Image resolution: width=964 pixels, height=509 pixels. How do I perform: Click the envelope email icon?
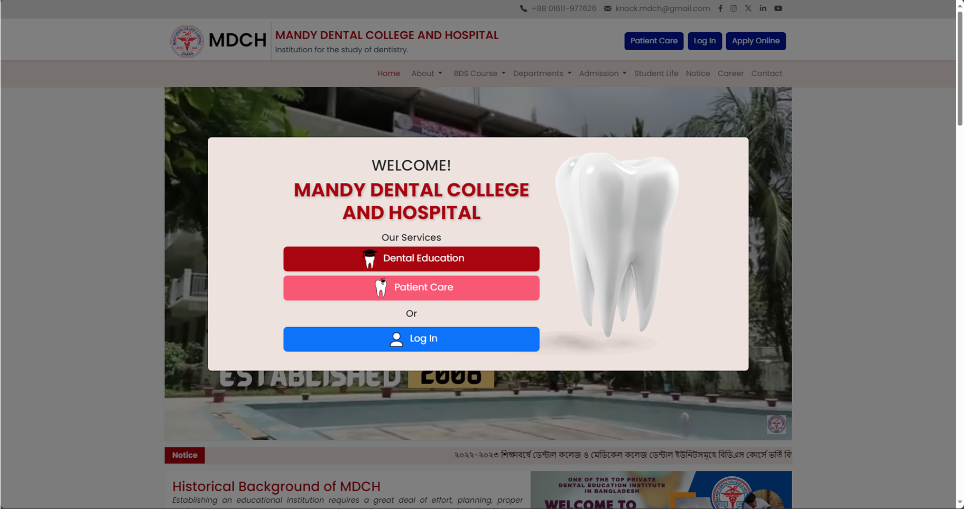608,8
